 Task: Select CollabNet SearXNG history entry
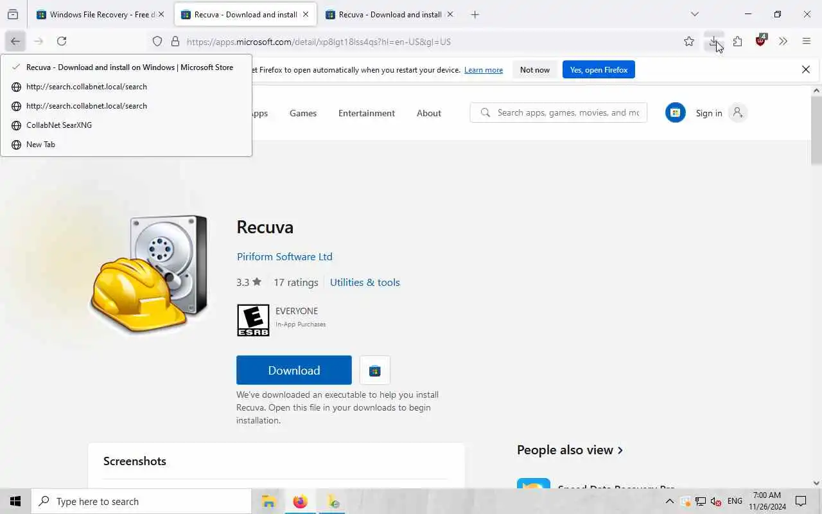[126, 125]
